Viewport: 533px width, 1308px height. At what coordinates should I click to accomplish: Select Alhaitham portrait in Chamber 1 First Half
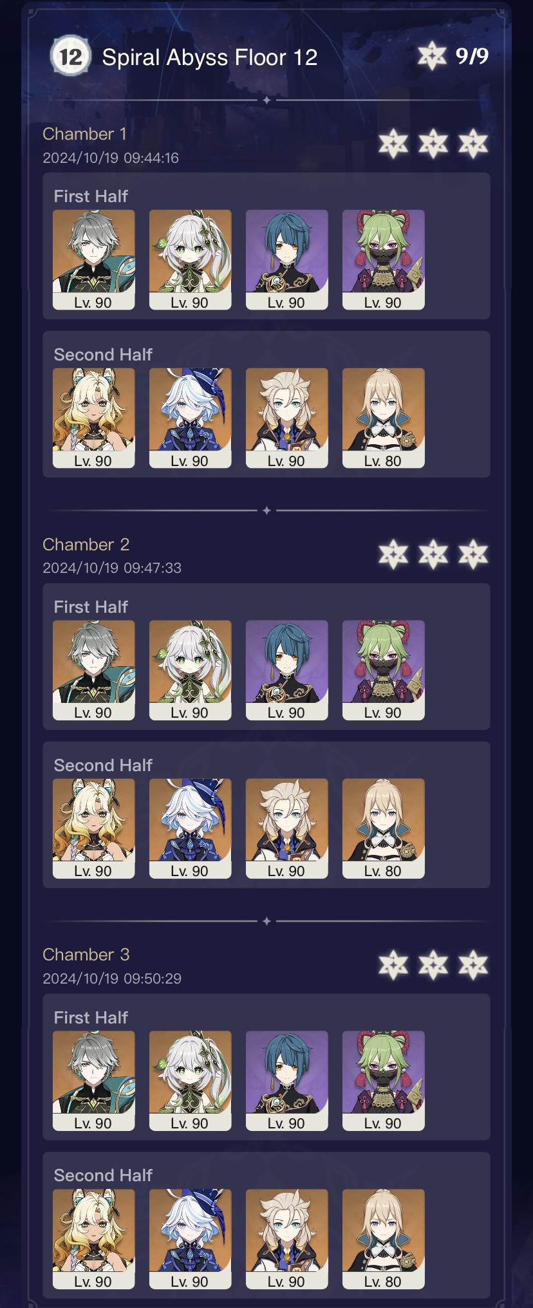[x=94, y=259]
